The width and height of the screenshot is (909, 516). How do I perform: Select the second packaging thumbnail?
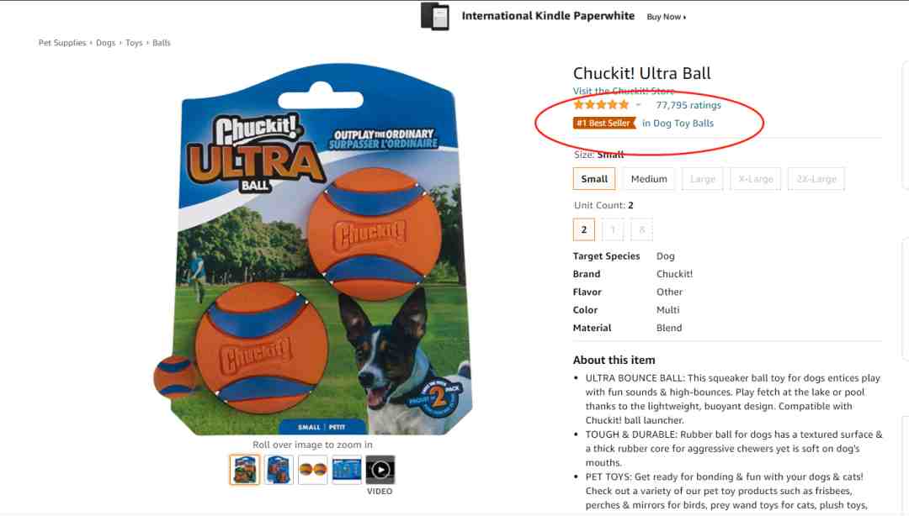(279, 470)
